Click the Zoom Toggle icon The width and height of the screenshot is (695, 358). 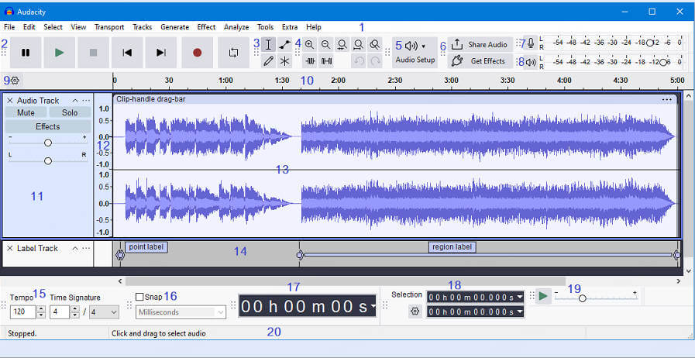point(374,45)
